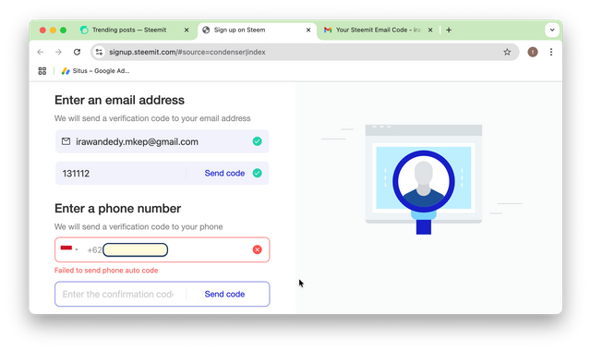The width and height of the screenshot is (591, 352).
Task: Click the address bar URL
Action: pos(187,52)
